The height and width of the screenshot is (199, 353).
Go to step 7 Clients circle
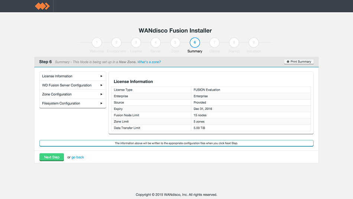[x=214, y=42]
